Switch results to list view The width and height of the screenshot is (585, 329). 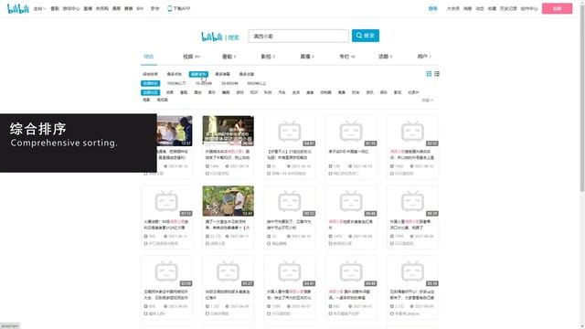437,74
